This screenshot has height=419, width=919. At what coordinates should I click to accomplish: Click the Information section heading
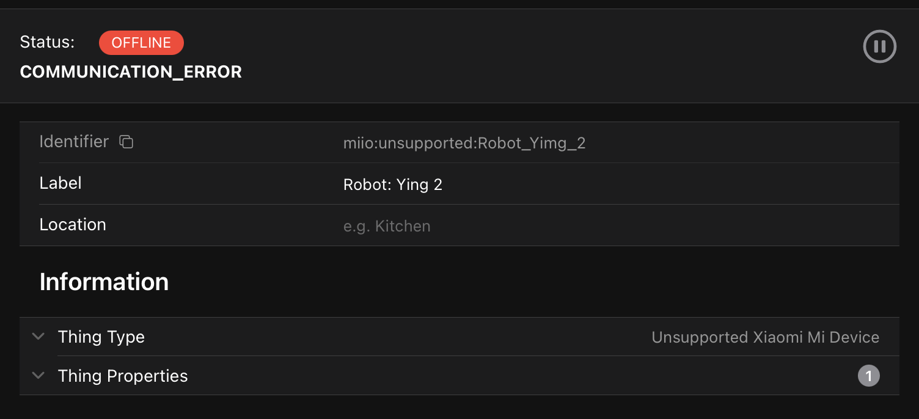(104, 282)
